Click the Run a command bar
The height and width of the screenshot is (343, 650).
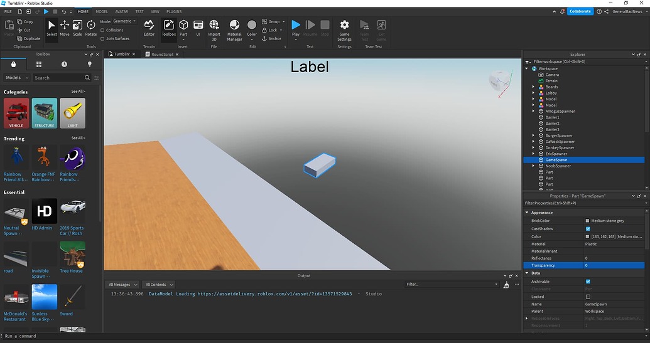click(x=325, y=336)
